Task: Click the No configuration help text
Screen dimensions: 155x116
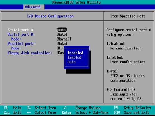Action: coord(126,48)
